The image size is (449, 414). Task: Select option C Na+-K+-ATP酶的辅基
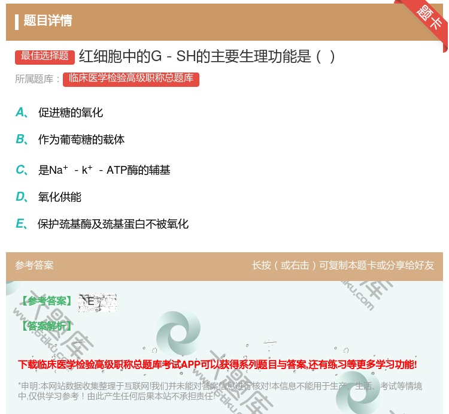click(93, 170)
